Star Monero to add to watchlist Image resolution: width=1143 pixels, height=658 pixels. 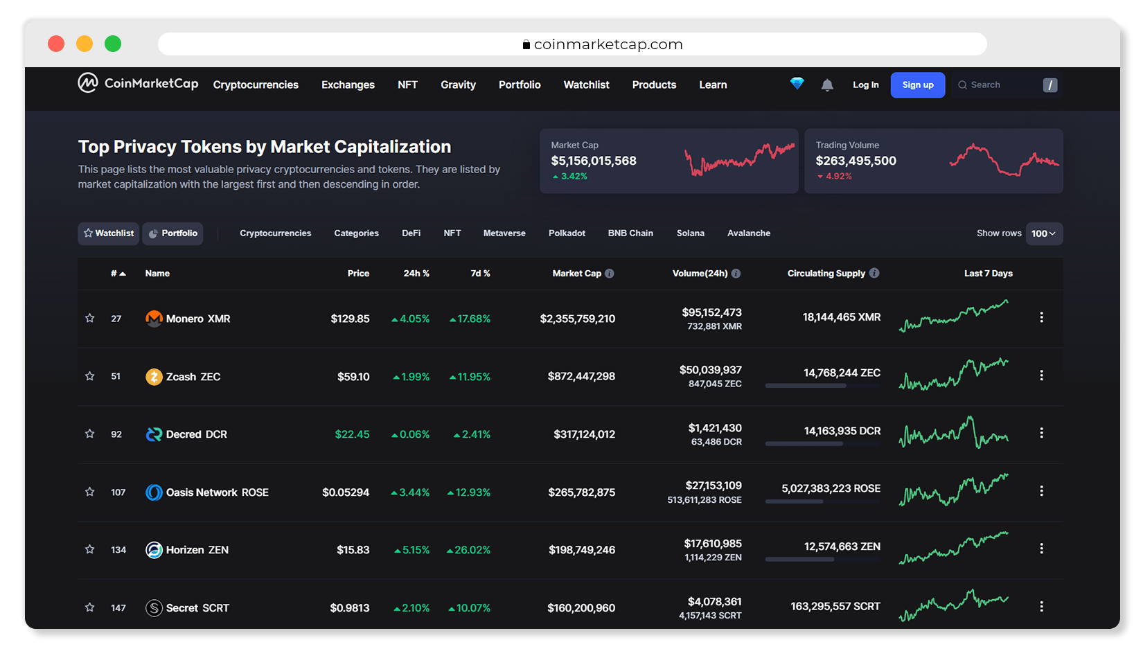[89, 319]
